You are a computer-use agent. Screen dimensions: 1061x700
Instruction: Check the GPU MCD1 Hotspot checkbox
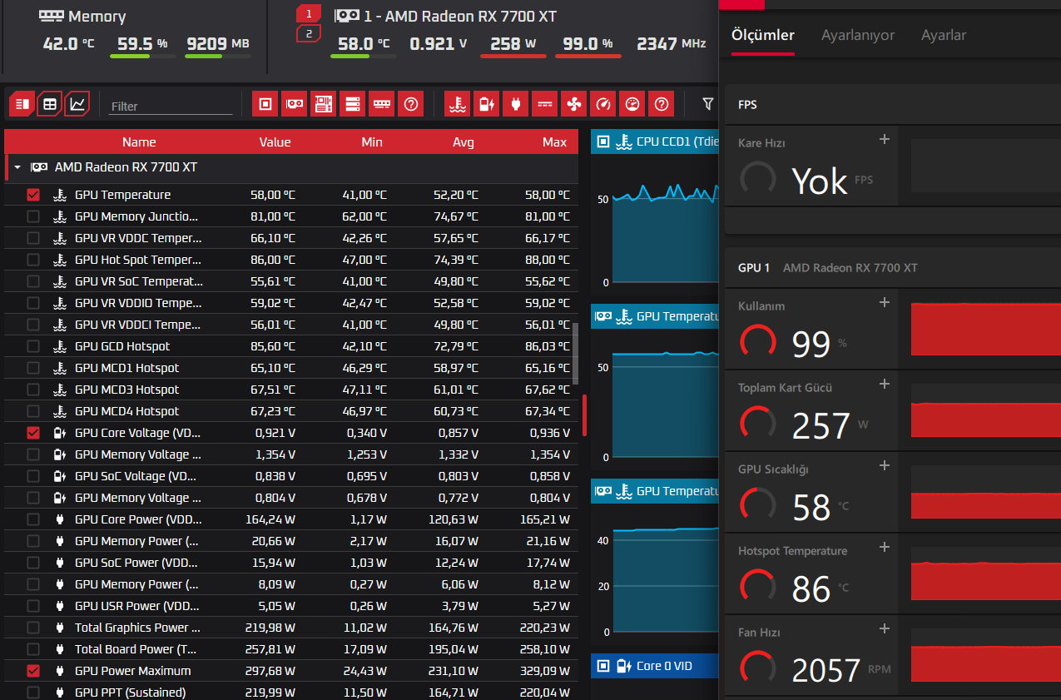tap(33, 368)
